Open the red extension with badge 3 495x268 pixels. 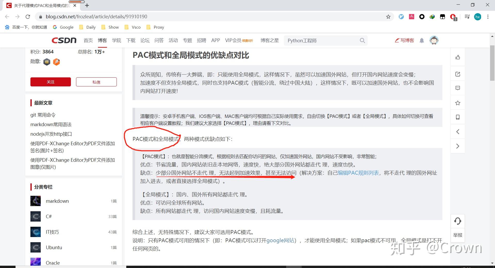[x=453, y=17]
